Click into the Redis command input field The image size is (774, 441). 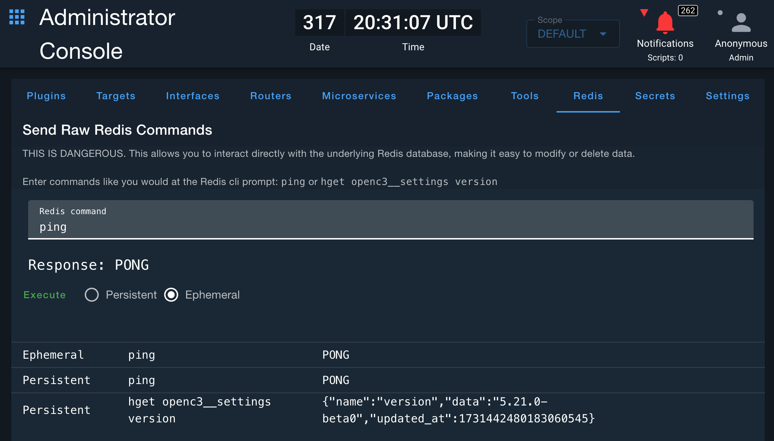click(x=391, y=220)
